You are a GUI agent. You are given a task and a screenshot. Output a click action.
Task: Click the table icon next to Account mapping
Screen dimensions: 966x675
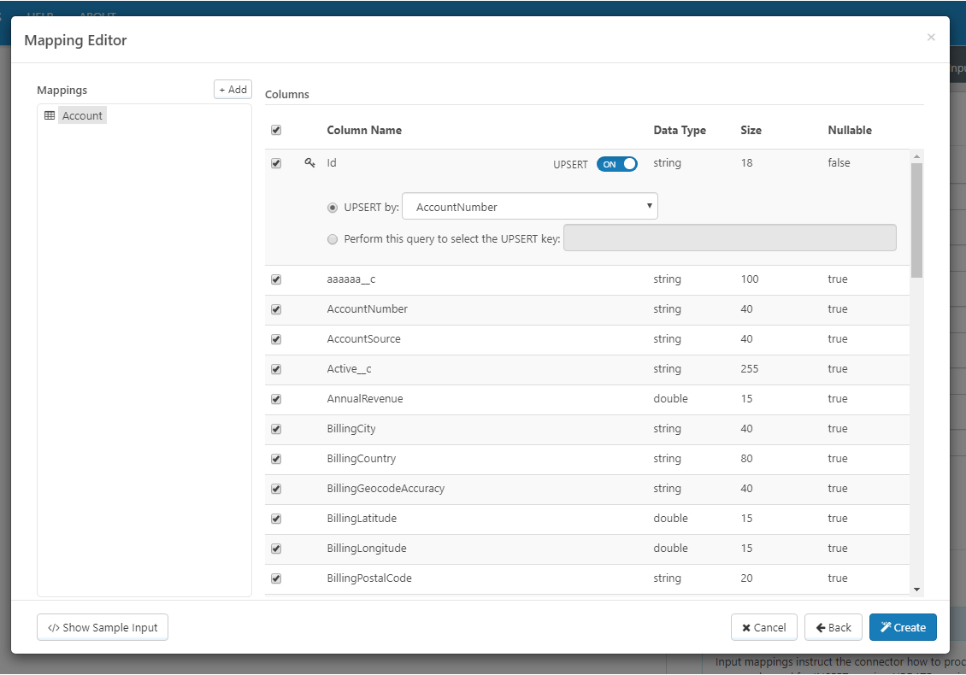(50, 115)
